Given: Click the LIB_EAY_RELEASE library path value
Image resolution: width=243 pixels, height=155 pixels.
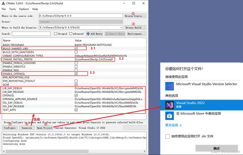Looking at the screenshot, I should [108, 92].
